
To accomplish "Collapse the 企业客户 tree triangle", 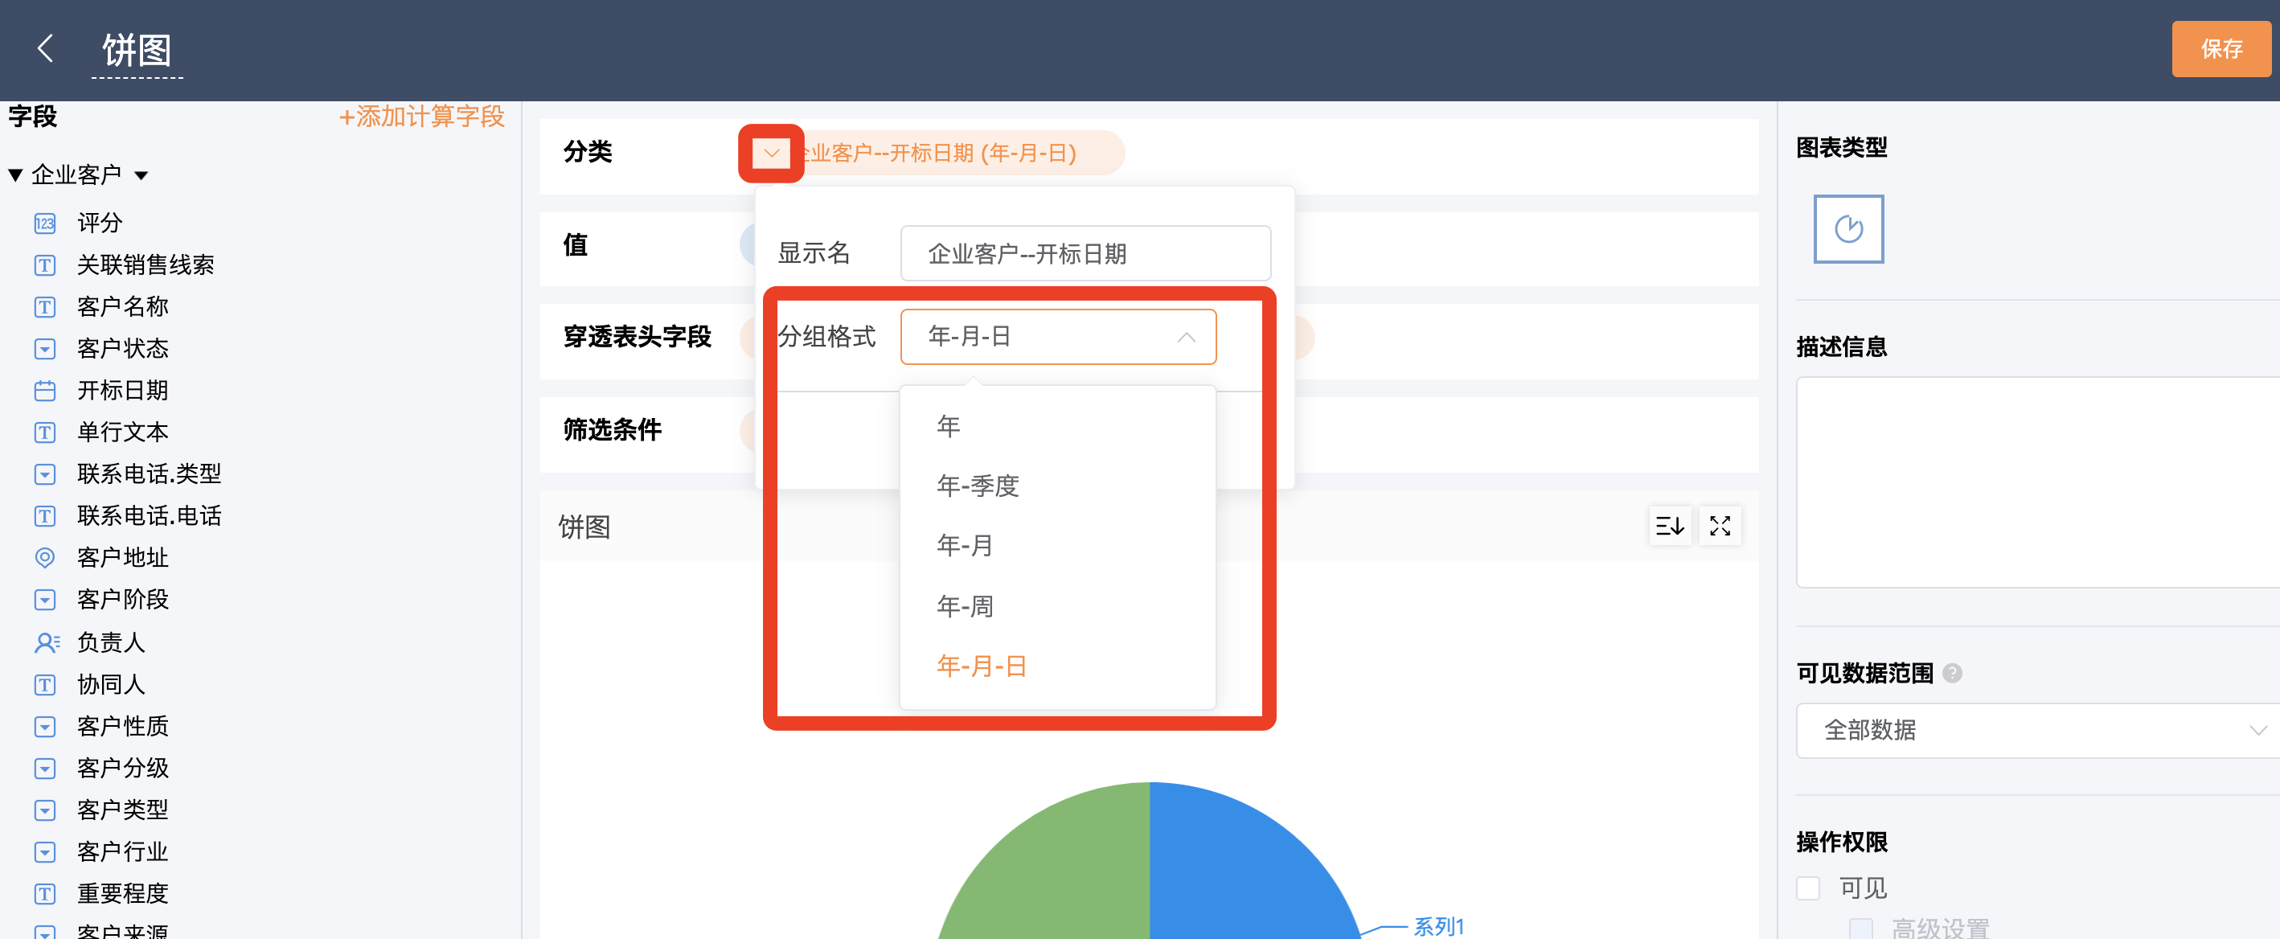I will coord(15,175).
